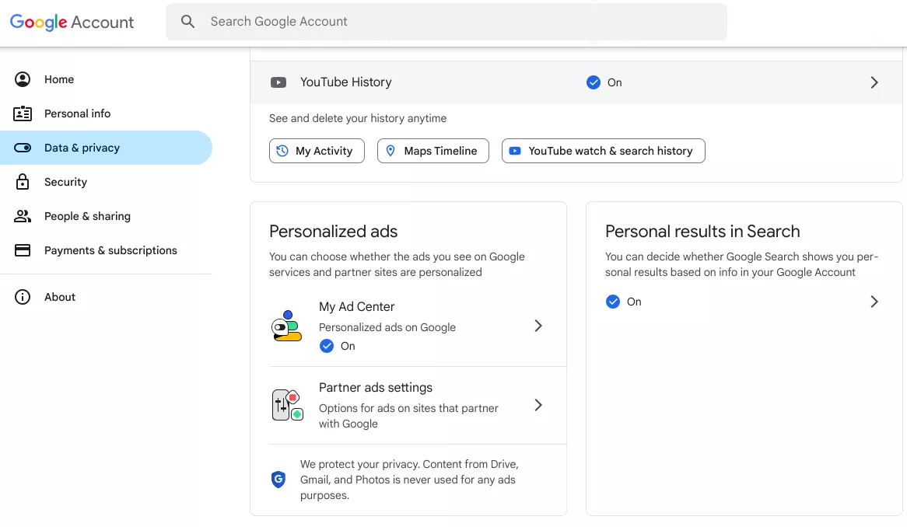The height and width of the screenshot is (527, 907).
Task: Open People & sharing section
Action: click(87, 216)
